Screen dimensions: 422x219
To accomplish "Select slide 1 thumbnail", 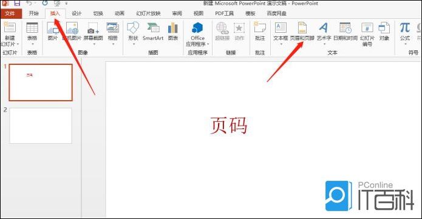I will 41,83.
